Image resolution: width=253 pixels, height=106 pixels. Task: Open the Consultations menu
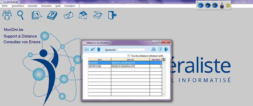click(18, 6)
